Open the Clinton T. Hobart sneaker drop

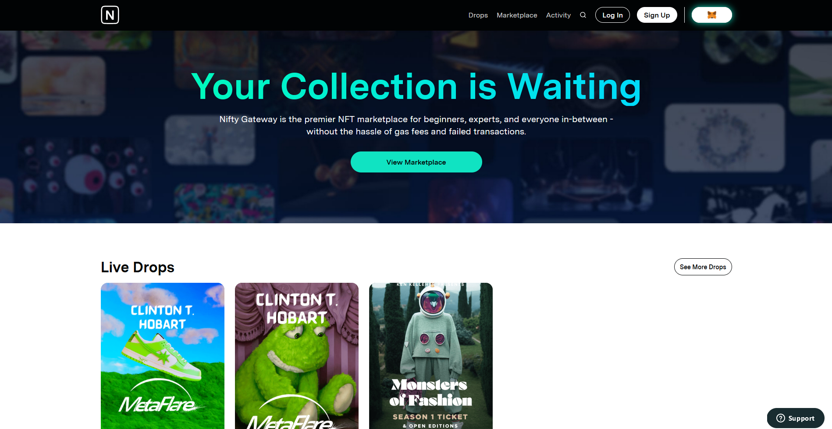163,356
